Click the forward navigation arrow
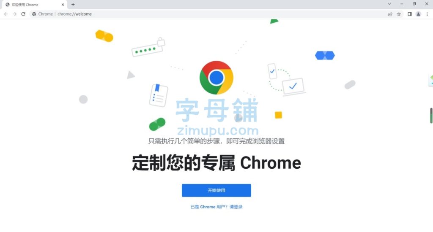This screenshot has height=232, width=433. (15, 14)
